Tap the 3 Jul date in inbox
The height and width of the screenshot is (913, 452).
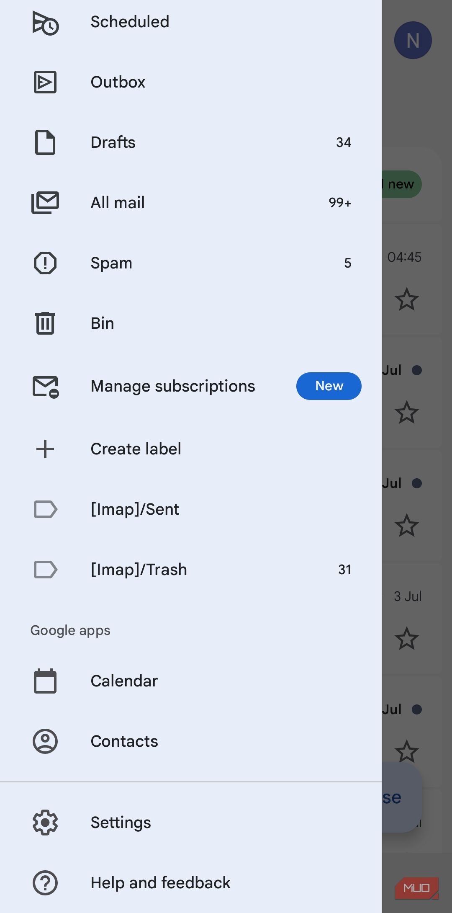pyautogui.click(x=408, y=596)
